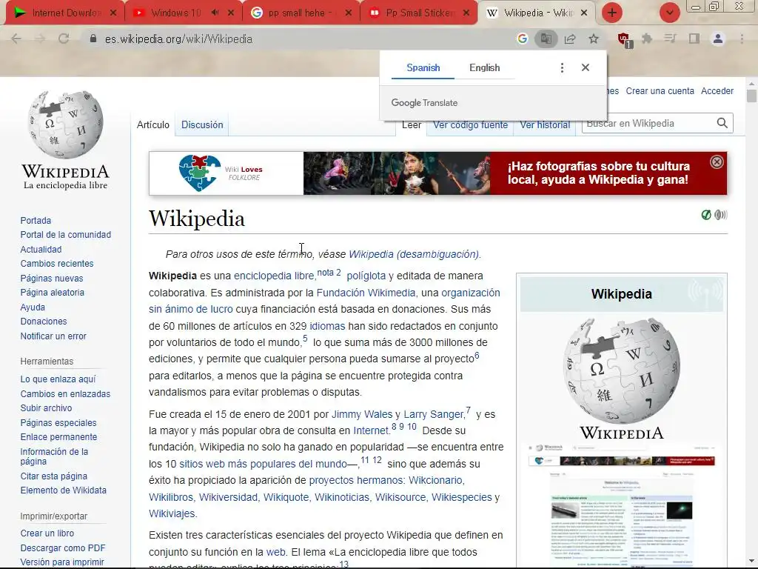
Task: Close the Pp Small Sticker tab
Action: [x=466, y=13]
